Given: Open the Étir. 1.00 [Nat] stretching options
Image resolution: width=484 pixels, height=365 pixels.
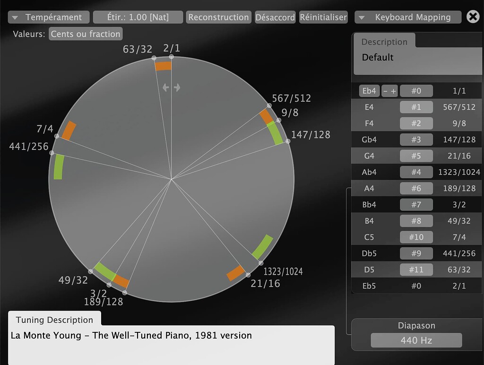Looking at the screenshot, I should click(x=138, y=17).
